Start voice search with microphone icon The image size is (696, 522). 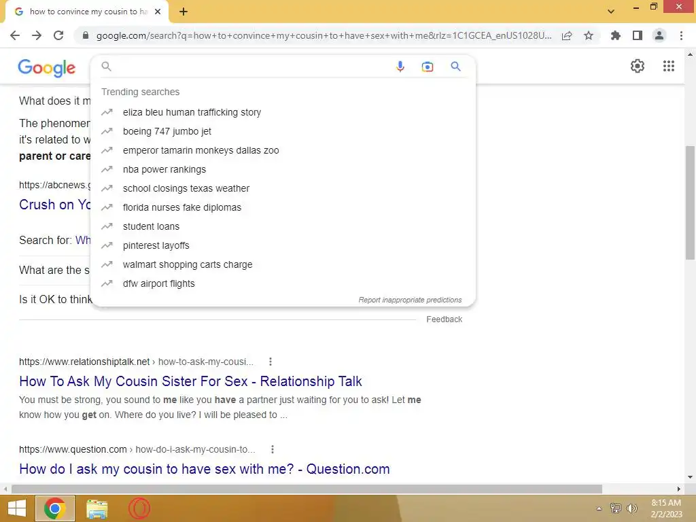pyautogui.click(x=400, y=67)
